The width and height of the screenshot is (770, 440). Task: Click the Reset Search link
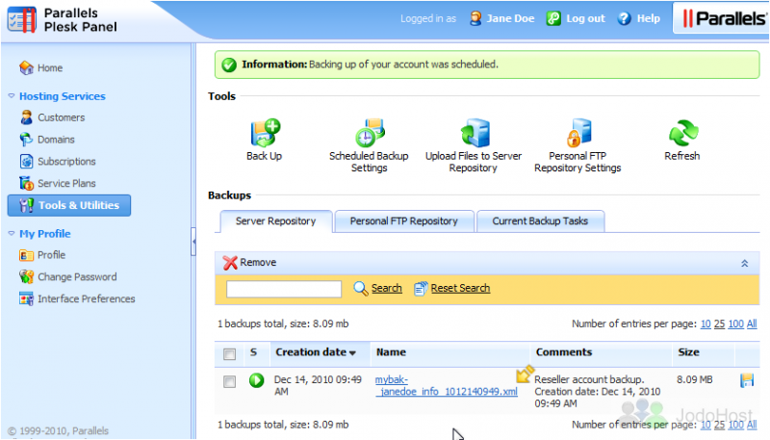click(460, 288)
